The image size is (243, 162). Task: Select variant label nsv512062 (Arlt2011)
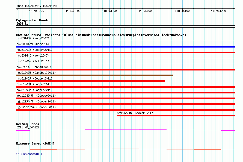(x=33, y=61)
